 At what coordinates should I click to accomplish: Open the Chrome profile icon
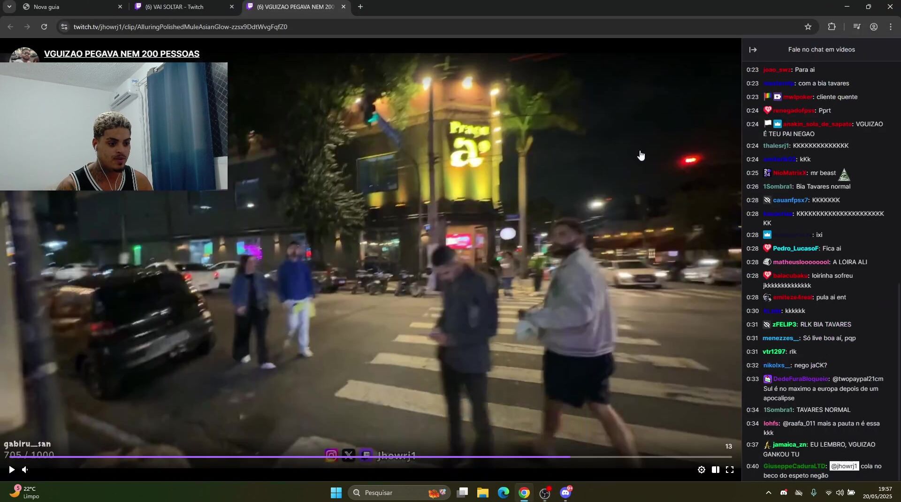874,27
